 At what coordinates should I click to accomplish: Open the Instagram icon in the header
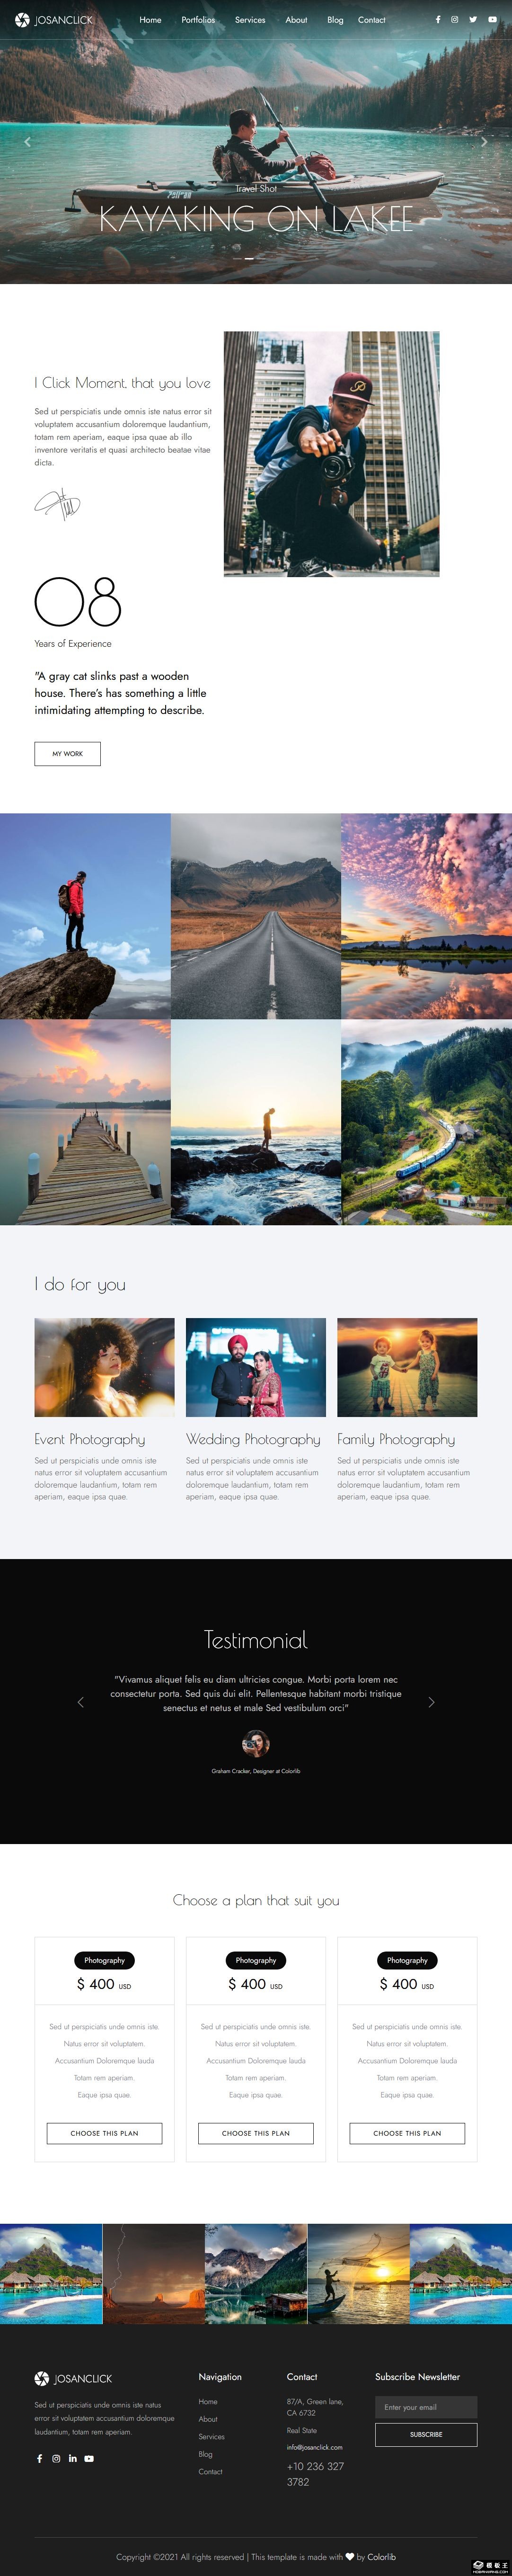455,20
